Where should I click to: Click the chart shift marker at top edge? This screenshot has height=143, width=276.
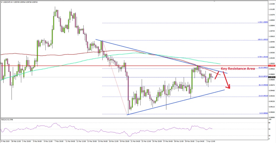214,1
